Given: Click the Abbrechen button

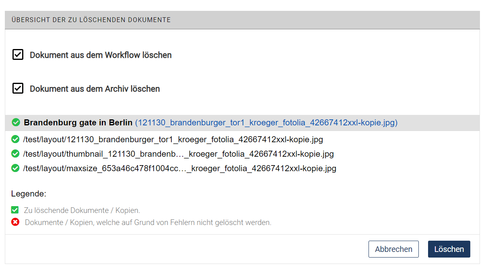Looking at the screenshot, I should (x=393, y=249).
